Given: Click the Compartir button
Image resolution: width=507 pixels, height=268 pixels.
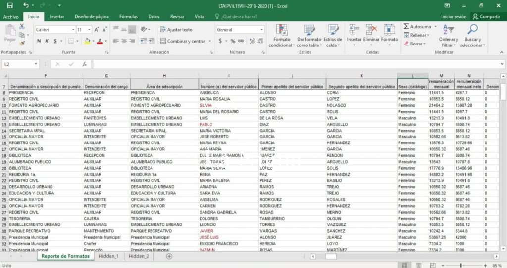Looking at the screenshot, I should point(486,16).
